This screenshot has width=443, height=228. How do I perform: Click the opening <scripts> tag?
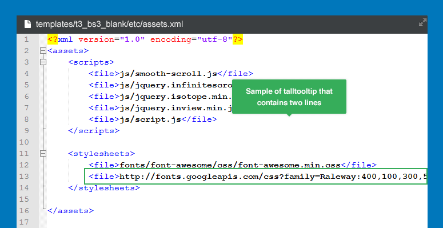91,62
